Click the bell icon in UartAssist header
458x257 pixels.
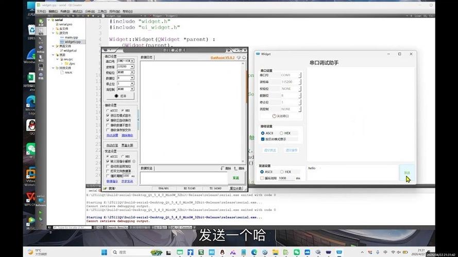[244, 58]
